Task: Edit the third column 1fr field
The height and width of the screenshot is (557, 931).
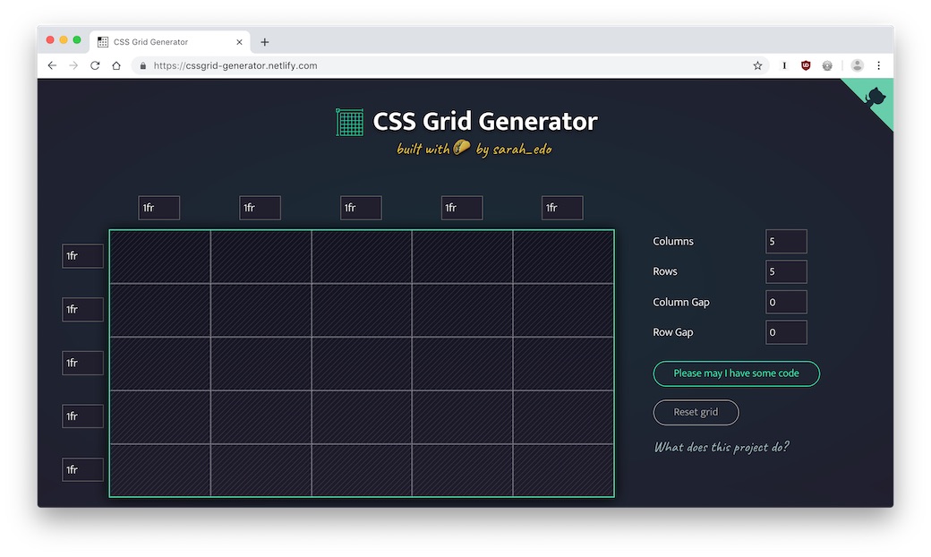Action: pos(361,208)
